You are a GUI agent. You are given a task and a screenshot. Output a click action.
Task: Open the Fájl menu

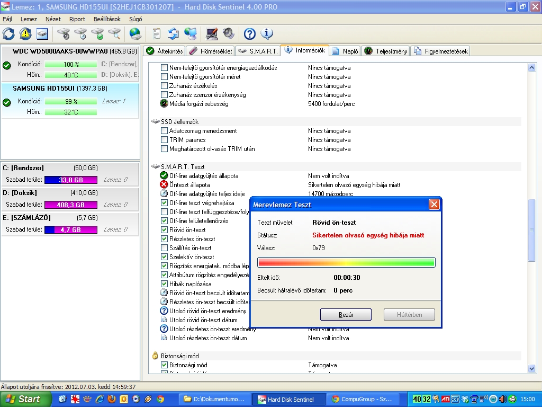tap(7, 19)
